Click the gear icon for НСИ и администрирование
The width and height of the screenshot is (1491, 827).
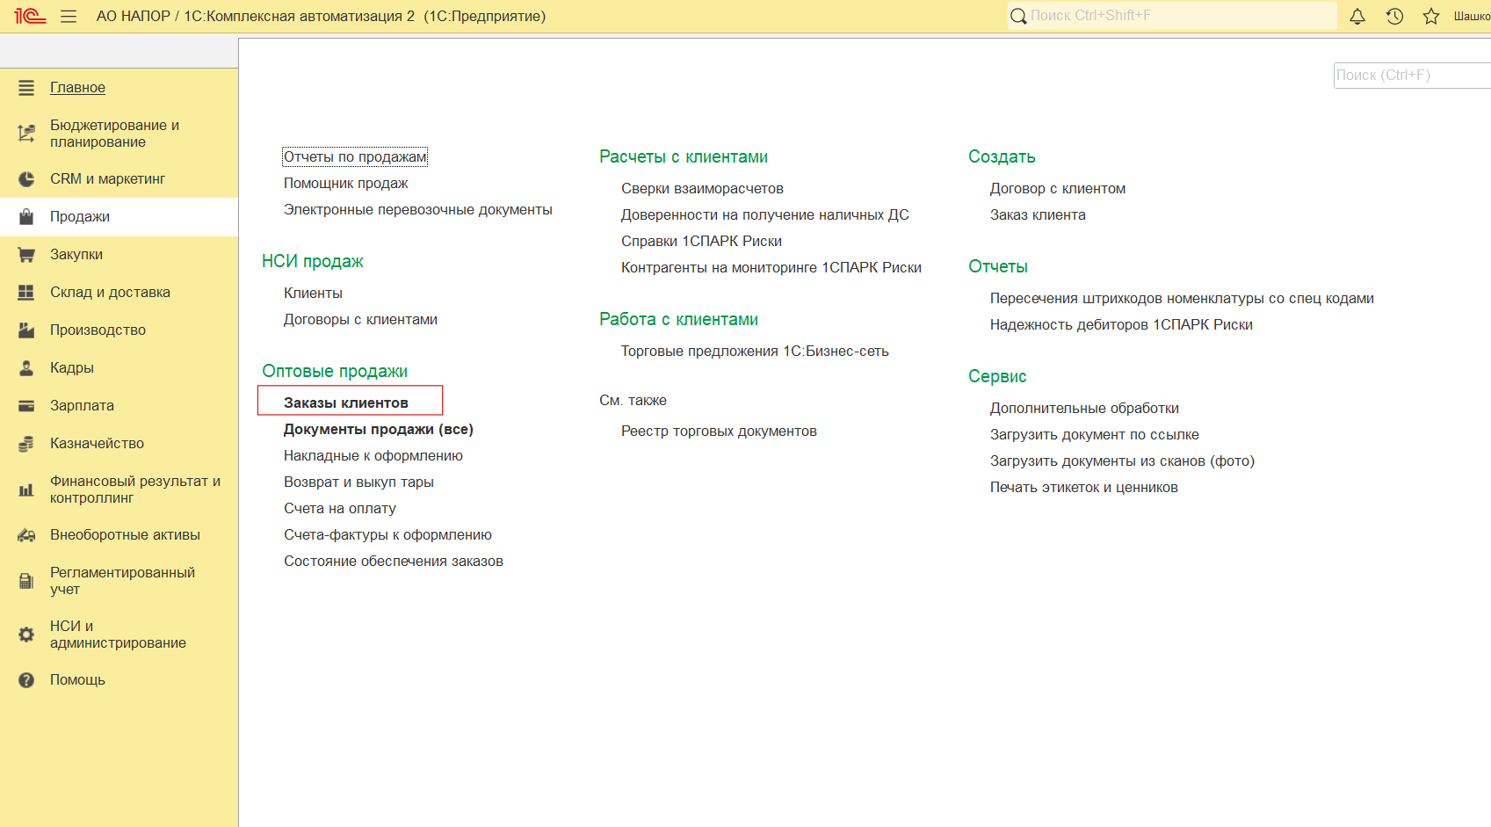[x=26, y=635]
